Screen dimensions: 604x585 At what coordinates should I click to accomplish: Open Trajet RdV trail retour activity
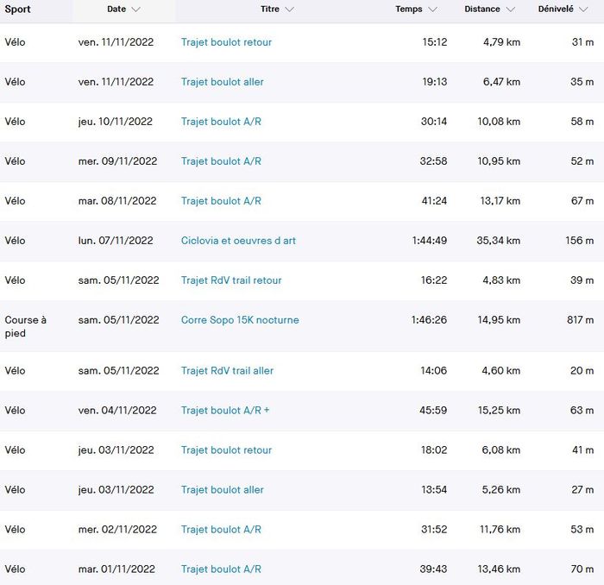click(231, 280)
